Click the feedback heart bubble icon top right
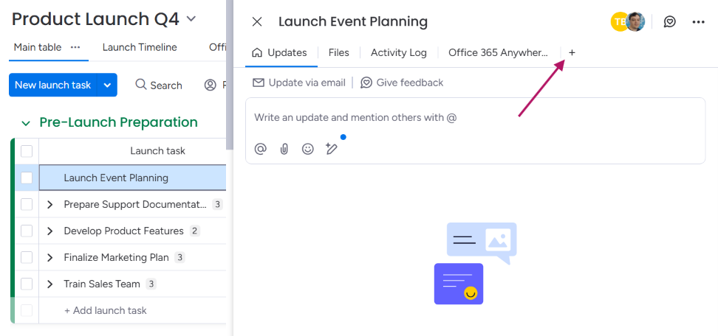The width and height of the screenshot is (718, 336). pos(670,22)
